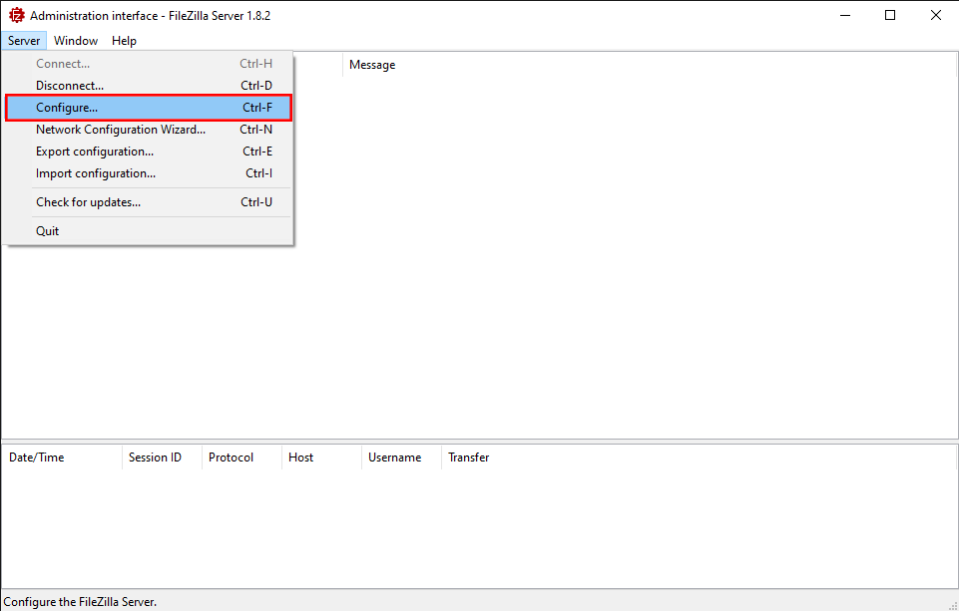Open the Server menu

coord(24,41)
